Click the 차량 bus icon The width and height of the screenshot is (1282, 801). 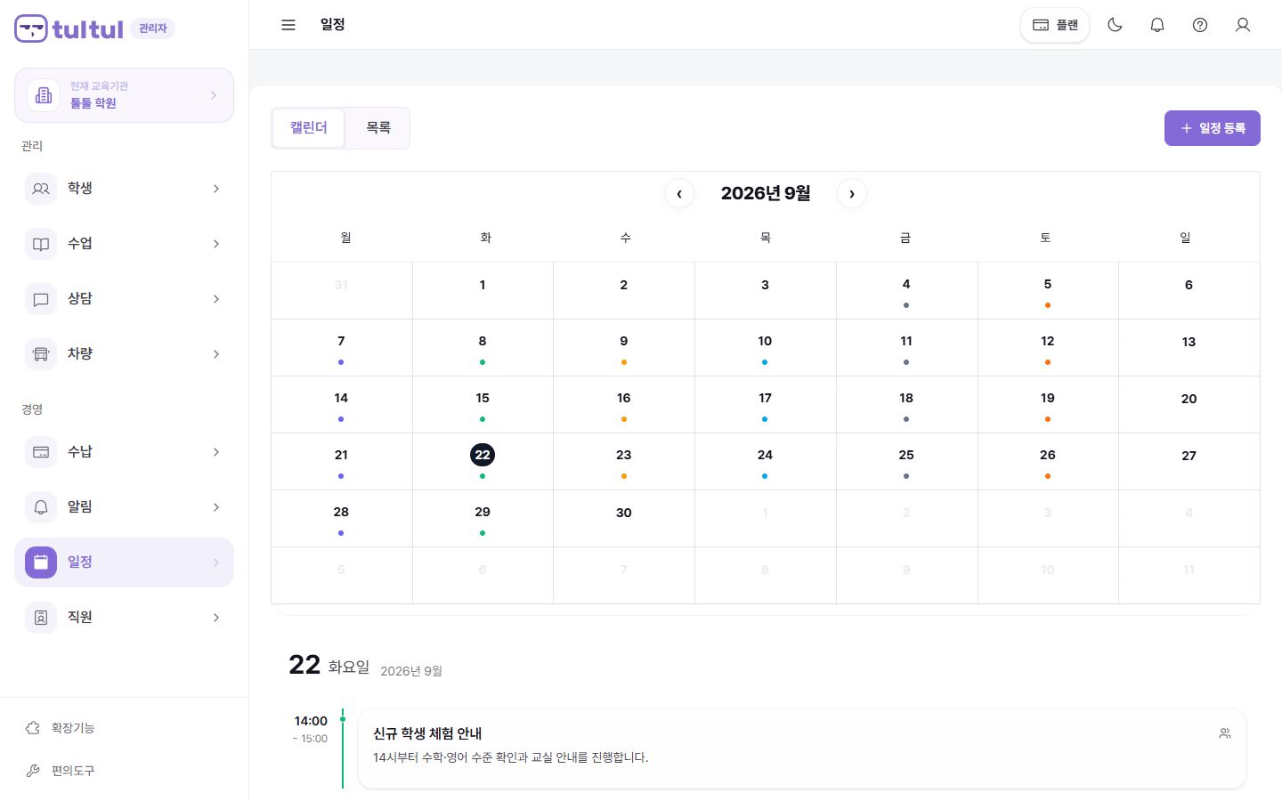point(41,354)
